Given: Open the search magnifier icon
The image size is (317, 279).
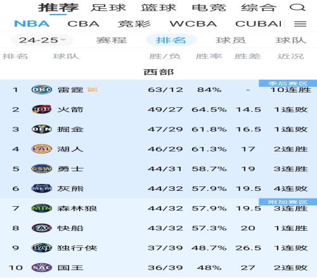Looking at the screenshot, I should click(x=297, y=8).
